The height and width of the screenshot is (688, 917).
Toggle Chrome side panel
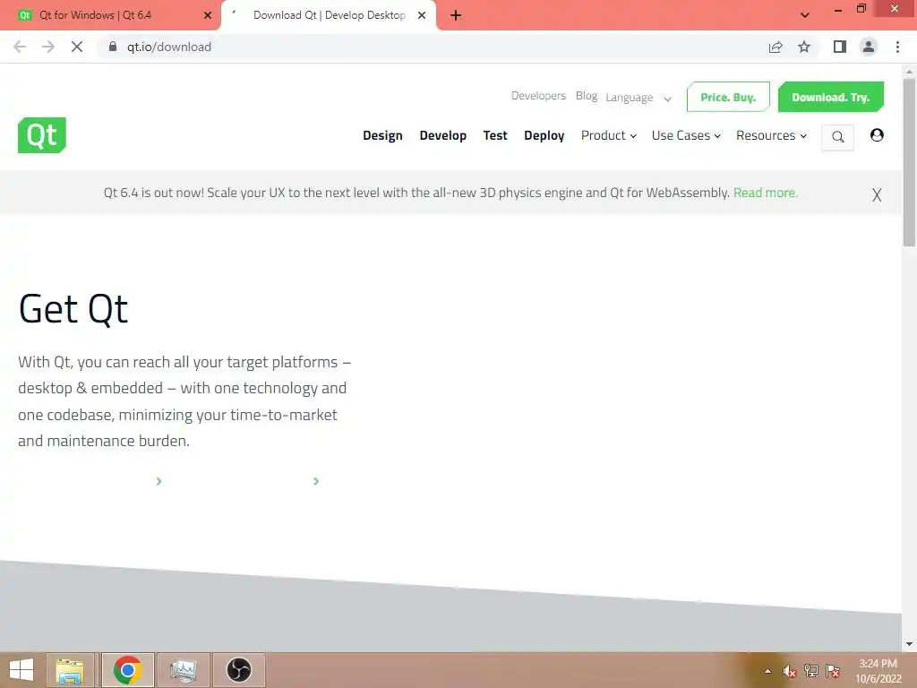tap(840, 47)
